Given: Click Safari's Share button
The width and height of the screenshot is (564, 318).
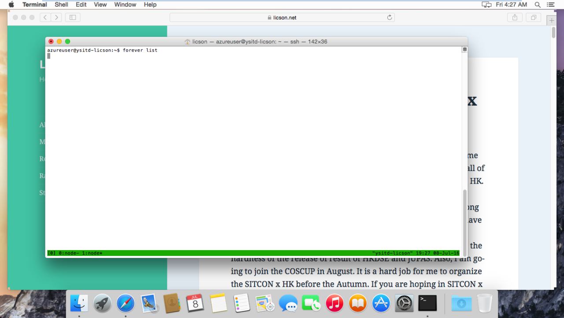Looking at the screenshot, I should pos(515,18).
